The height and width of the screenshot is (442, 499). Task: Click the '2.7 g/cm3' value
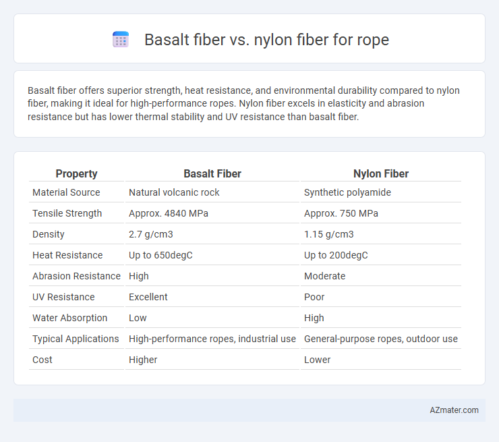coord(151,234)
